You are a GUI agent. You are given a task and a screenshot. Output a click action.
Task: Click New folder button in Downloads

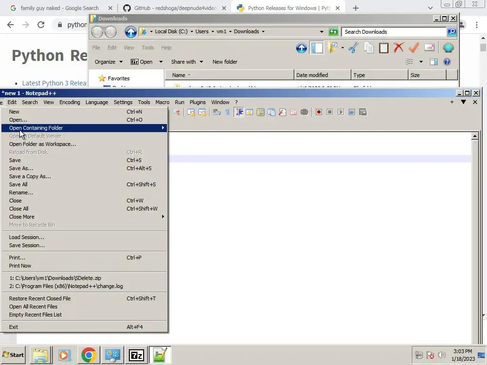point(225,62)
